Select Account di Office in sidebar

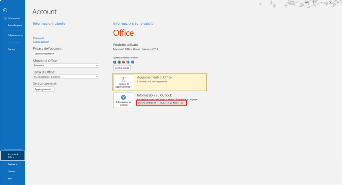[x=13, y=156]
